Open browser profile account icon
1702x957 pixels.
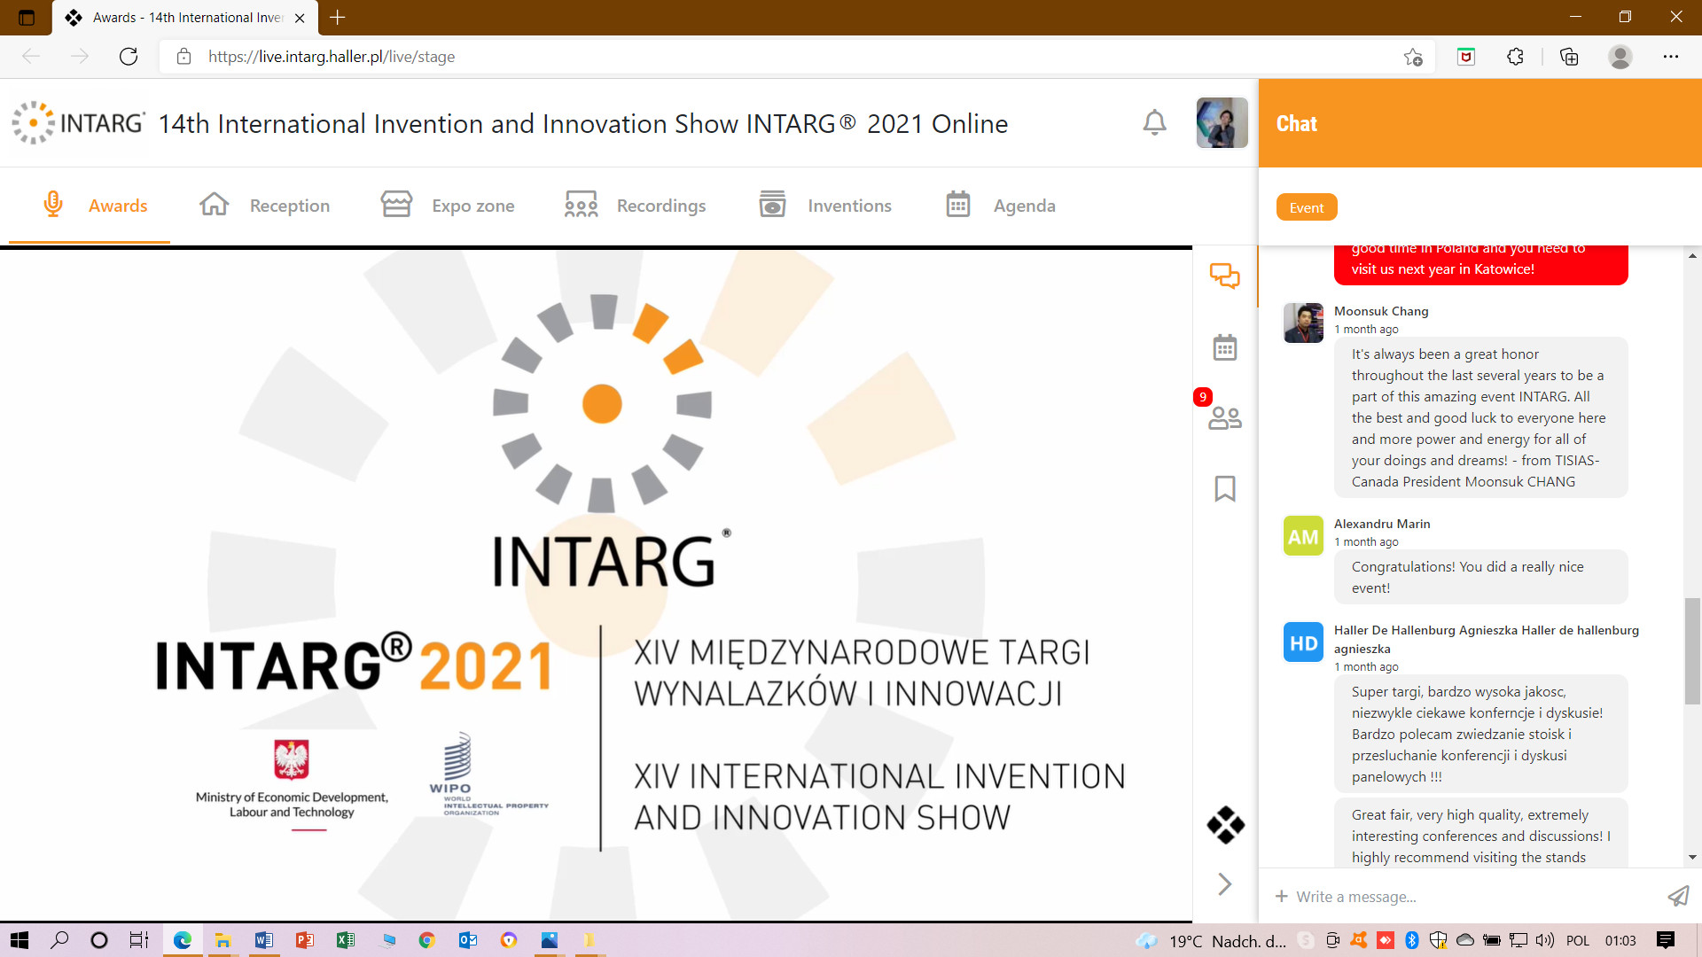(x=1620, y=57)
